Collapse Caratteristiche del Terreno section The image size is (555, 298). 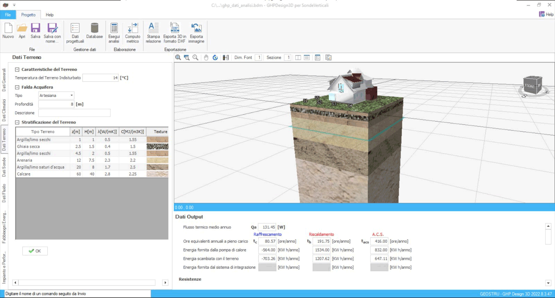[17, 69]
